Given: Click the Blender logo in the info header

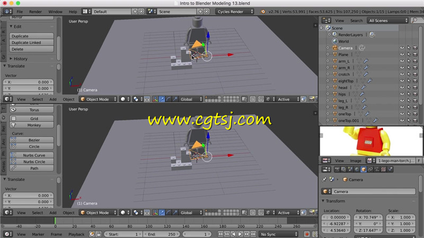Looking at the screenshot, I should pyautogui.click(x=262, y=12).
